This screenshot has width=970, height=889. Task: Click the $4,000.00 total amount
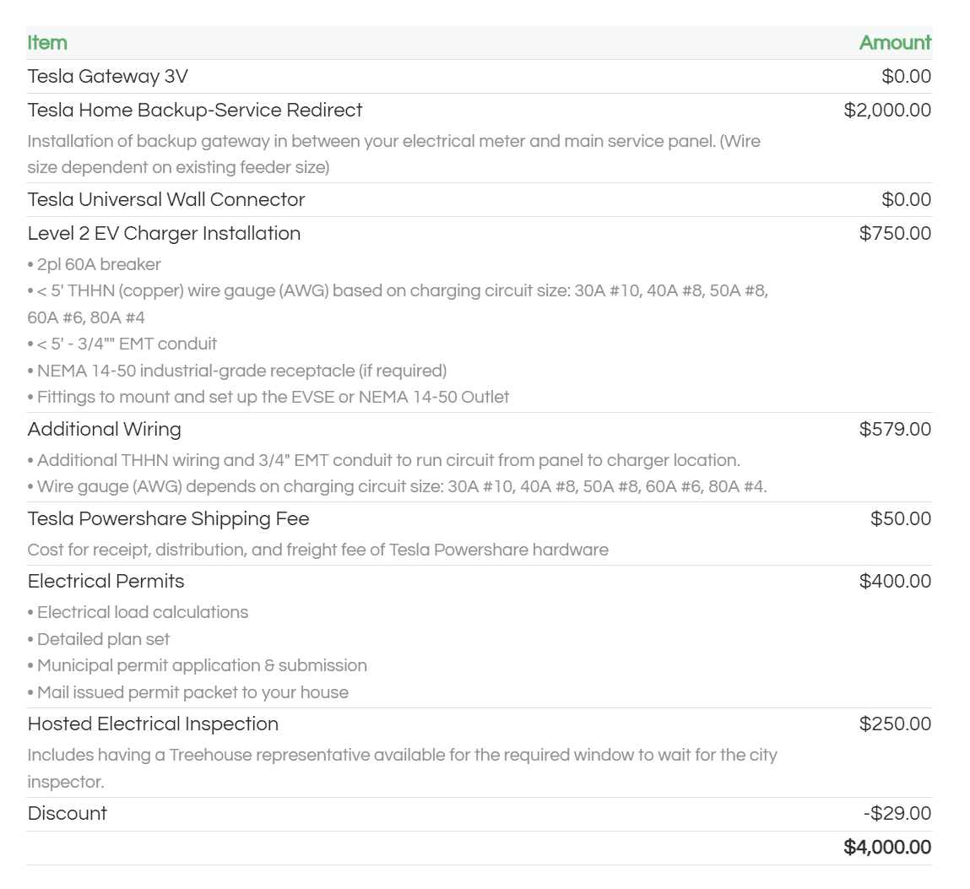(x=887, y=848)
